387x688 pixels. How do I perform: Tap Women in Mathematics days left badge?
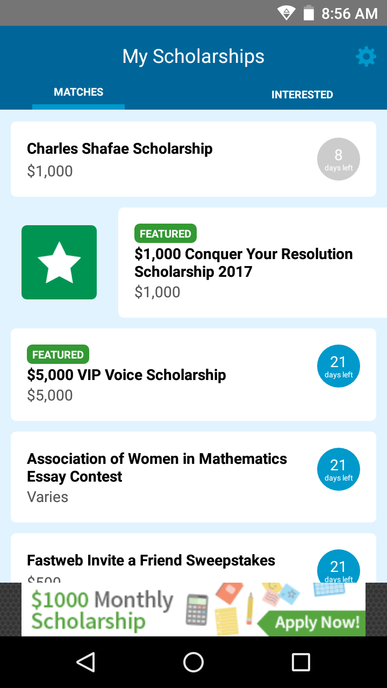tap(339, 469)
